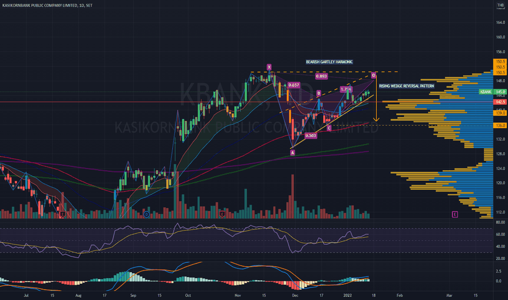Select harmonic point D label
The image size is (508, 300).
click(x=373, y=76)
